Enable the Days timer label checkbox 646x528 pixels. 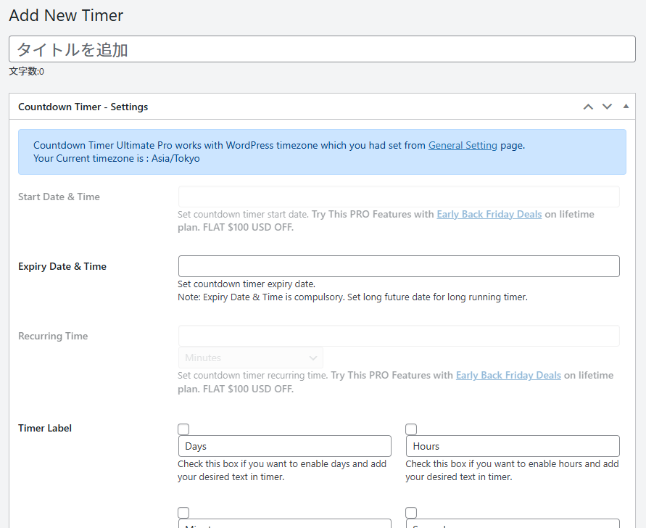coord(183,429)
